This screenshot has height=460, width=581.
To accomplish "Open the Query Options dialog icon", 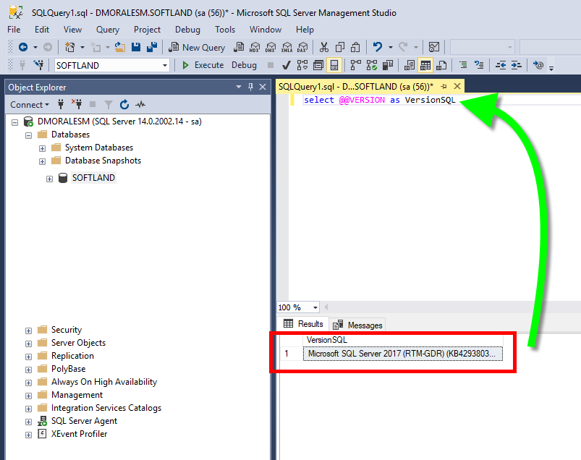I will 318,66.
